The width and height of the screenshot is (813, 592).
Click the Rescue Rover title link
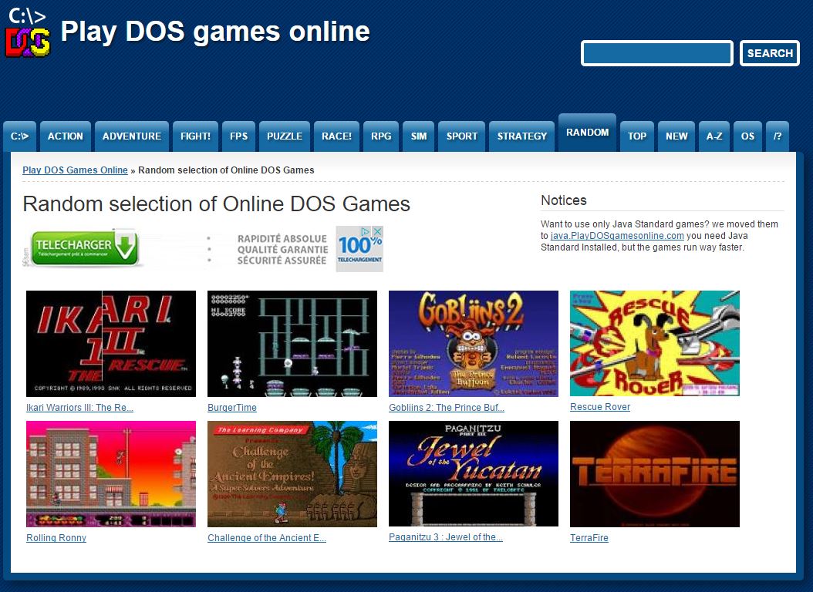click(600, 407)
